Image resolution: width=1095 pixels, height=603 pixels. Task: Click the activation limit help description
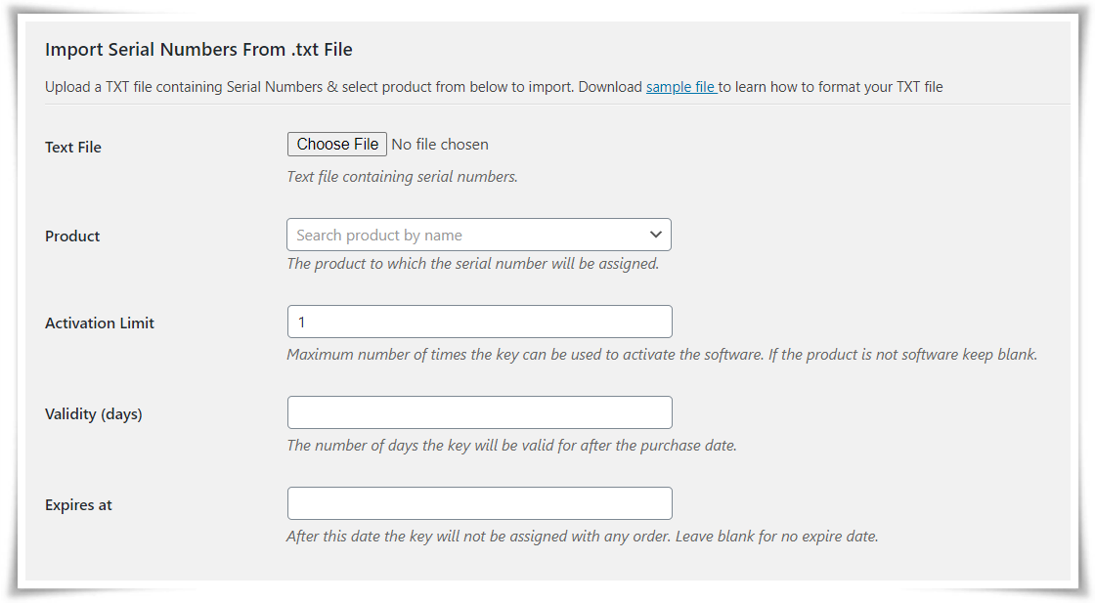pyautogui.click(x=662, y=355)
